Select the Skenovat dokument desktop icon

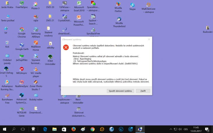click(79, 112)
